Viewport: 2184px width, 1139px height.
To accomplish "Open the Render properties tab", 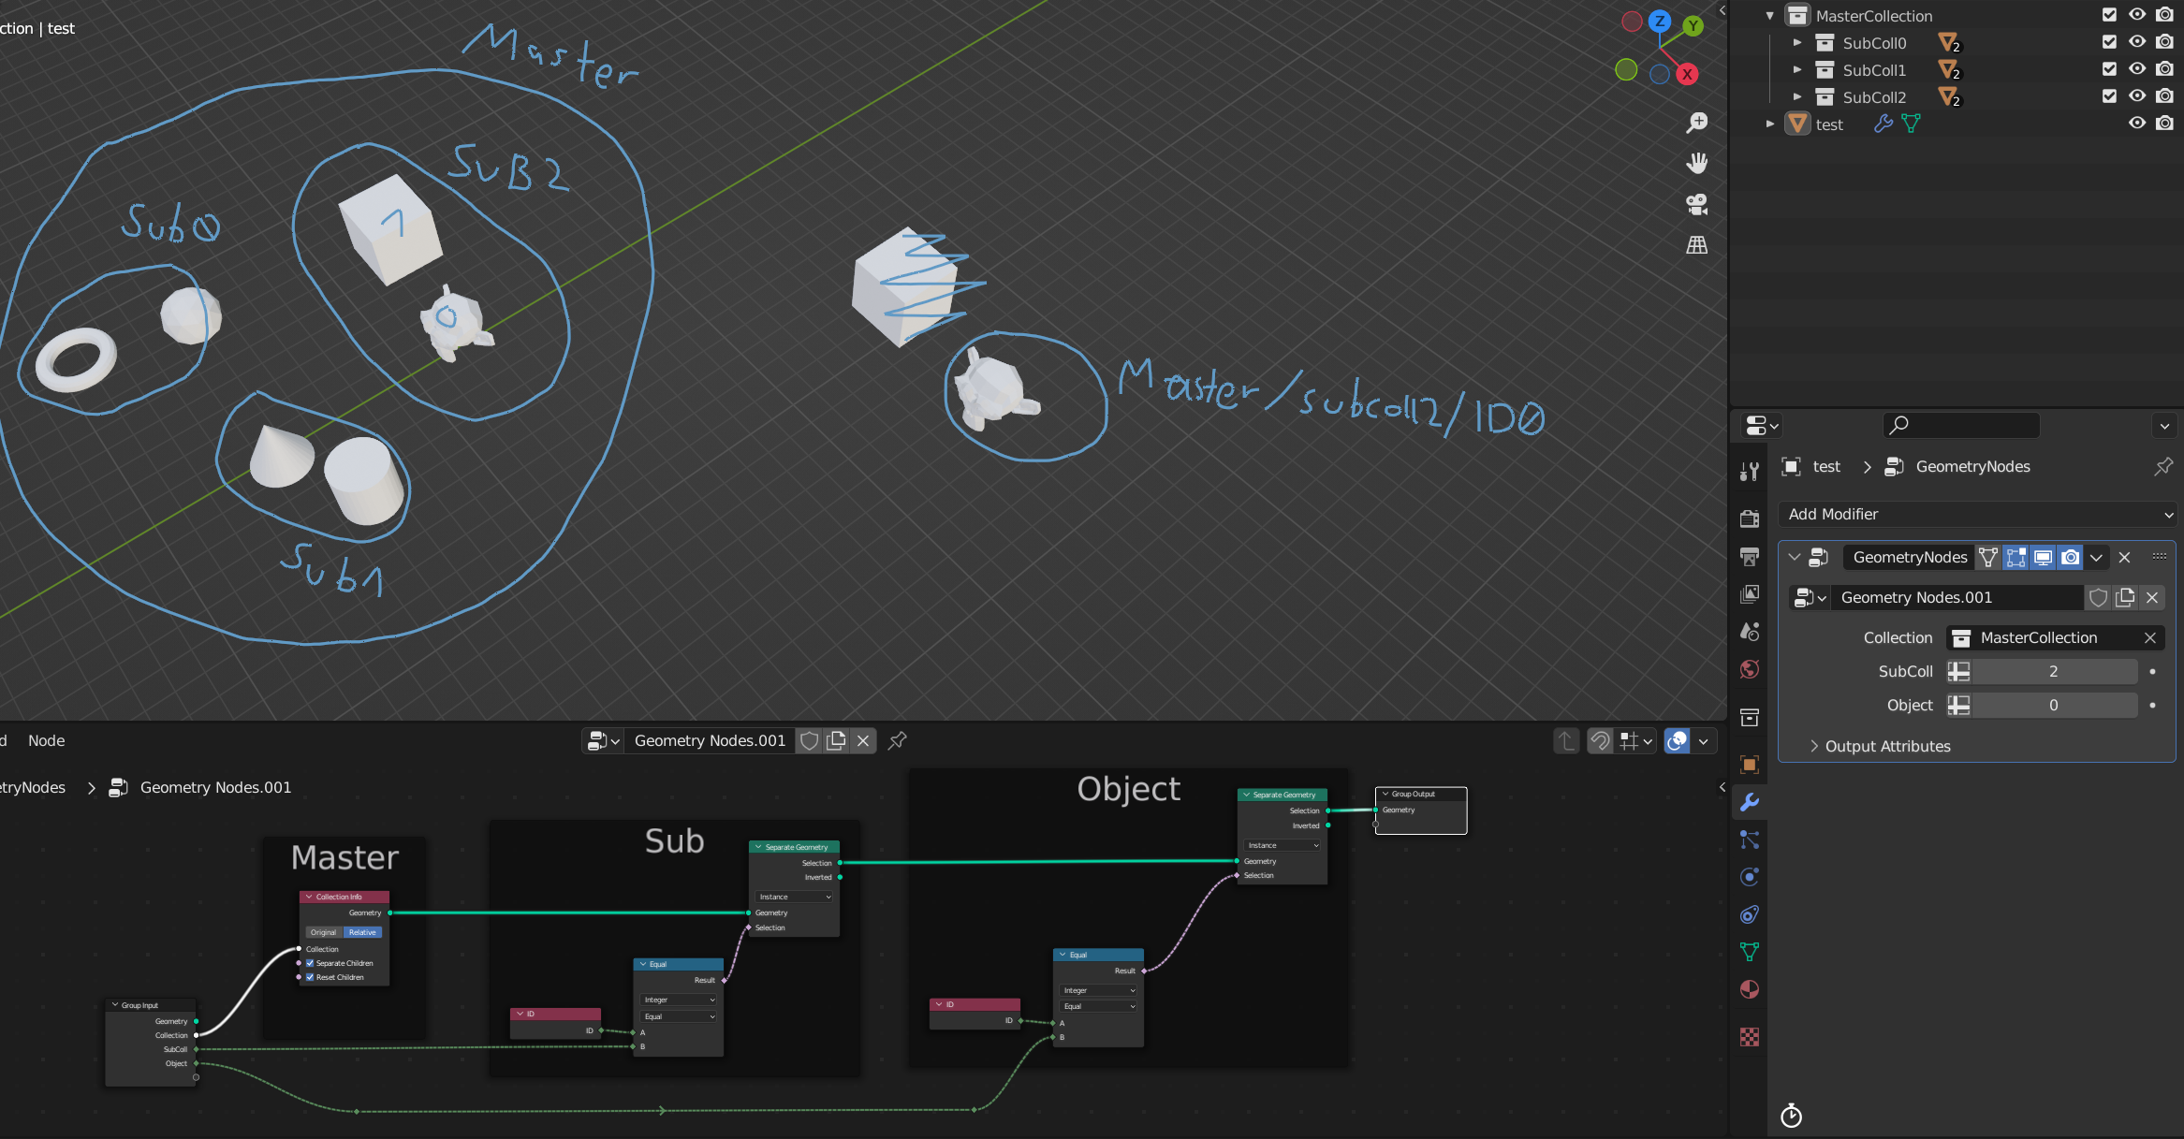I will 1749,518.
